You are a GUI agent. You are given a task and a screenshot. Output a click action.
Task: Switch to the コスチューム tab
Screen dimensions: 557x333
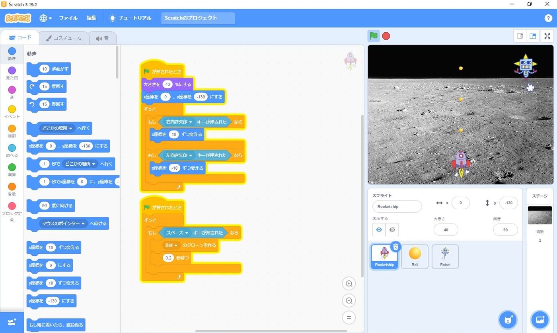pos(64,38)
